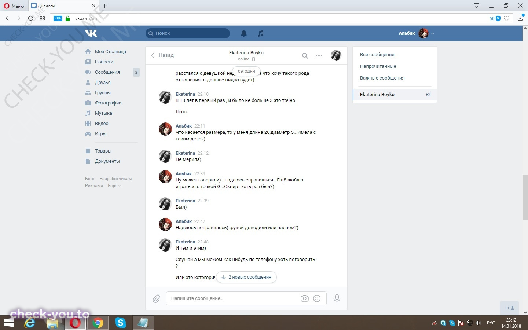Open the downloads icon in Opera
The height and width of the screenshot is (330, 528).
pos(520,18)
